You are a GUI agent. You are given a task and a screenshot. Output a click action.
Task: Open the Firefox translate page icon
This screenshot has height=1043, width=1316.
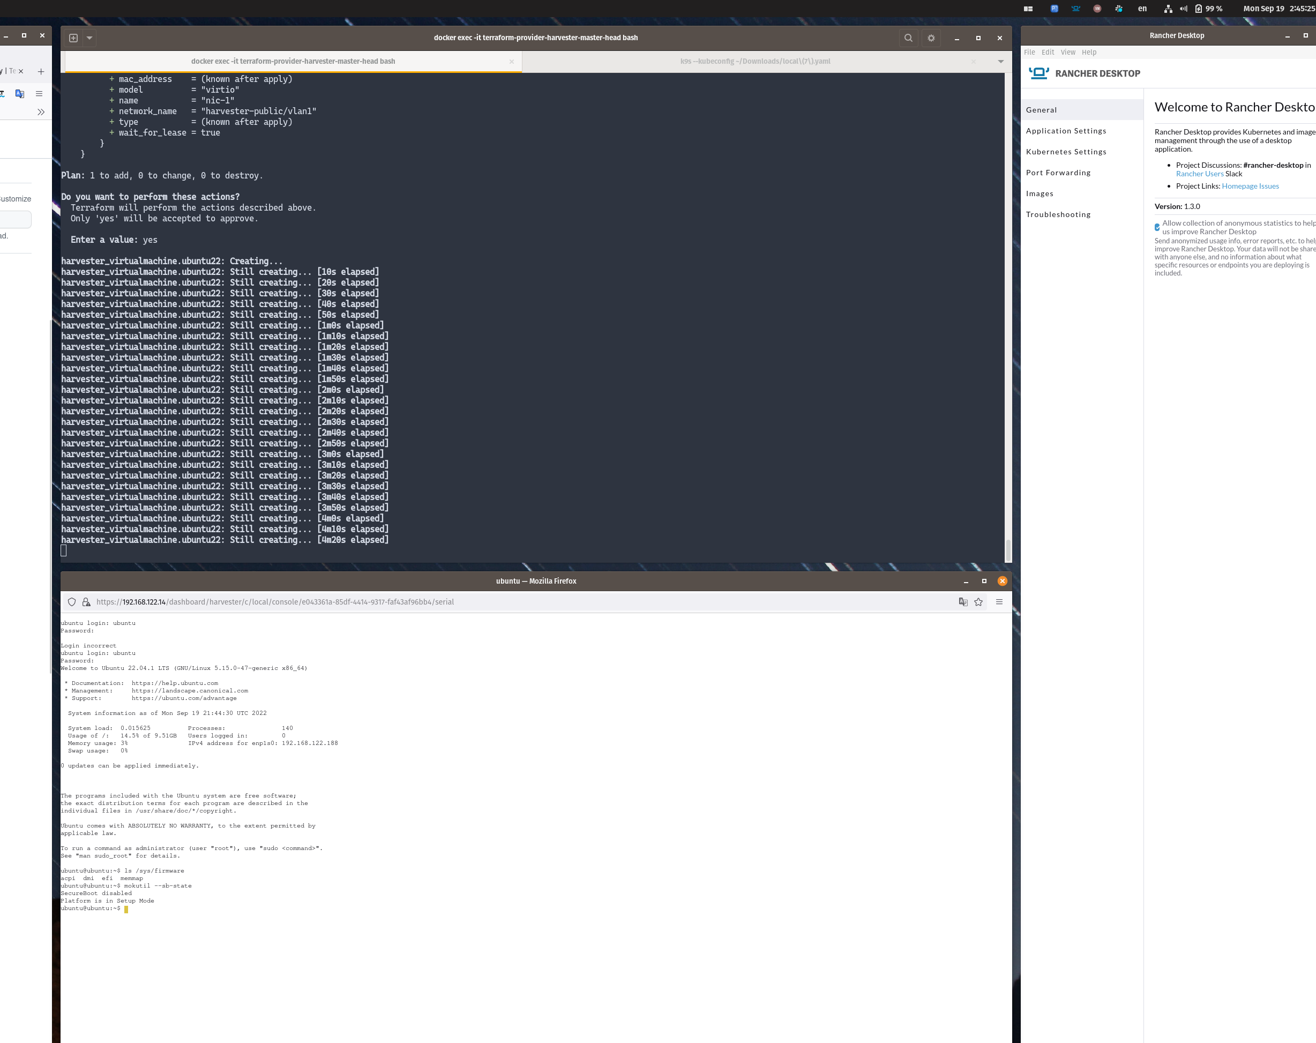click(x=963, y=601)
